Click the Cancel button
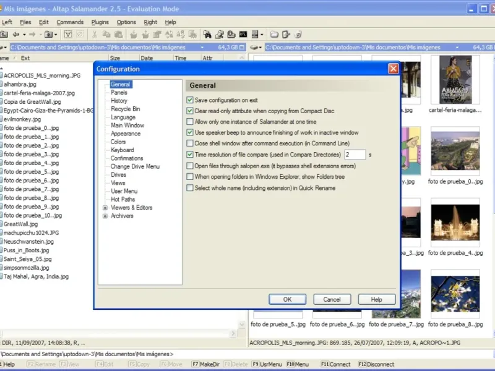 tap(332, 299)
